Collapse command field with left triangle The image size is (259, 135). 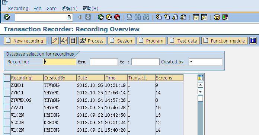[x=80, y=17]
